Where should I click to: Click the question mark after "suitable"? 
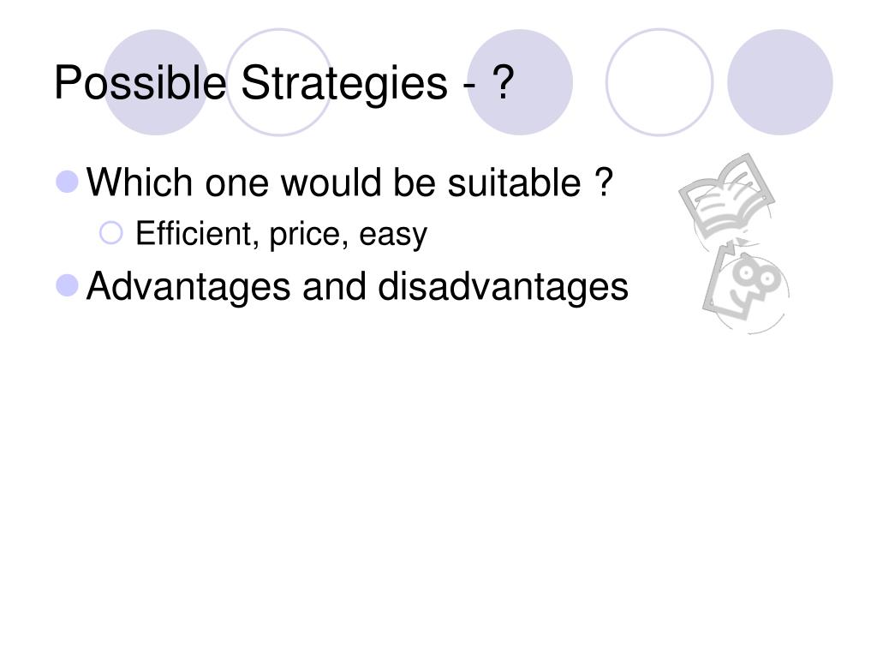604,182
